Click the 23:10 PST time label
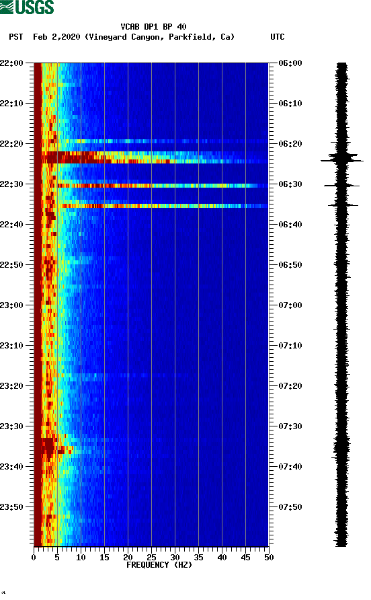Viewport: 371px width, 600px height. coord(11,346)
